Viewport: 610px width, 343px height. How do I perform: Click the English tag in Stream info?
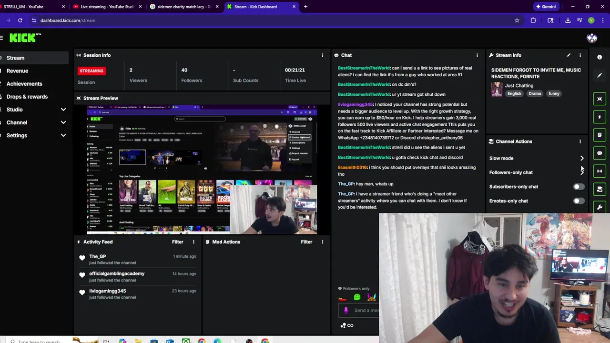tap(514, 94)
